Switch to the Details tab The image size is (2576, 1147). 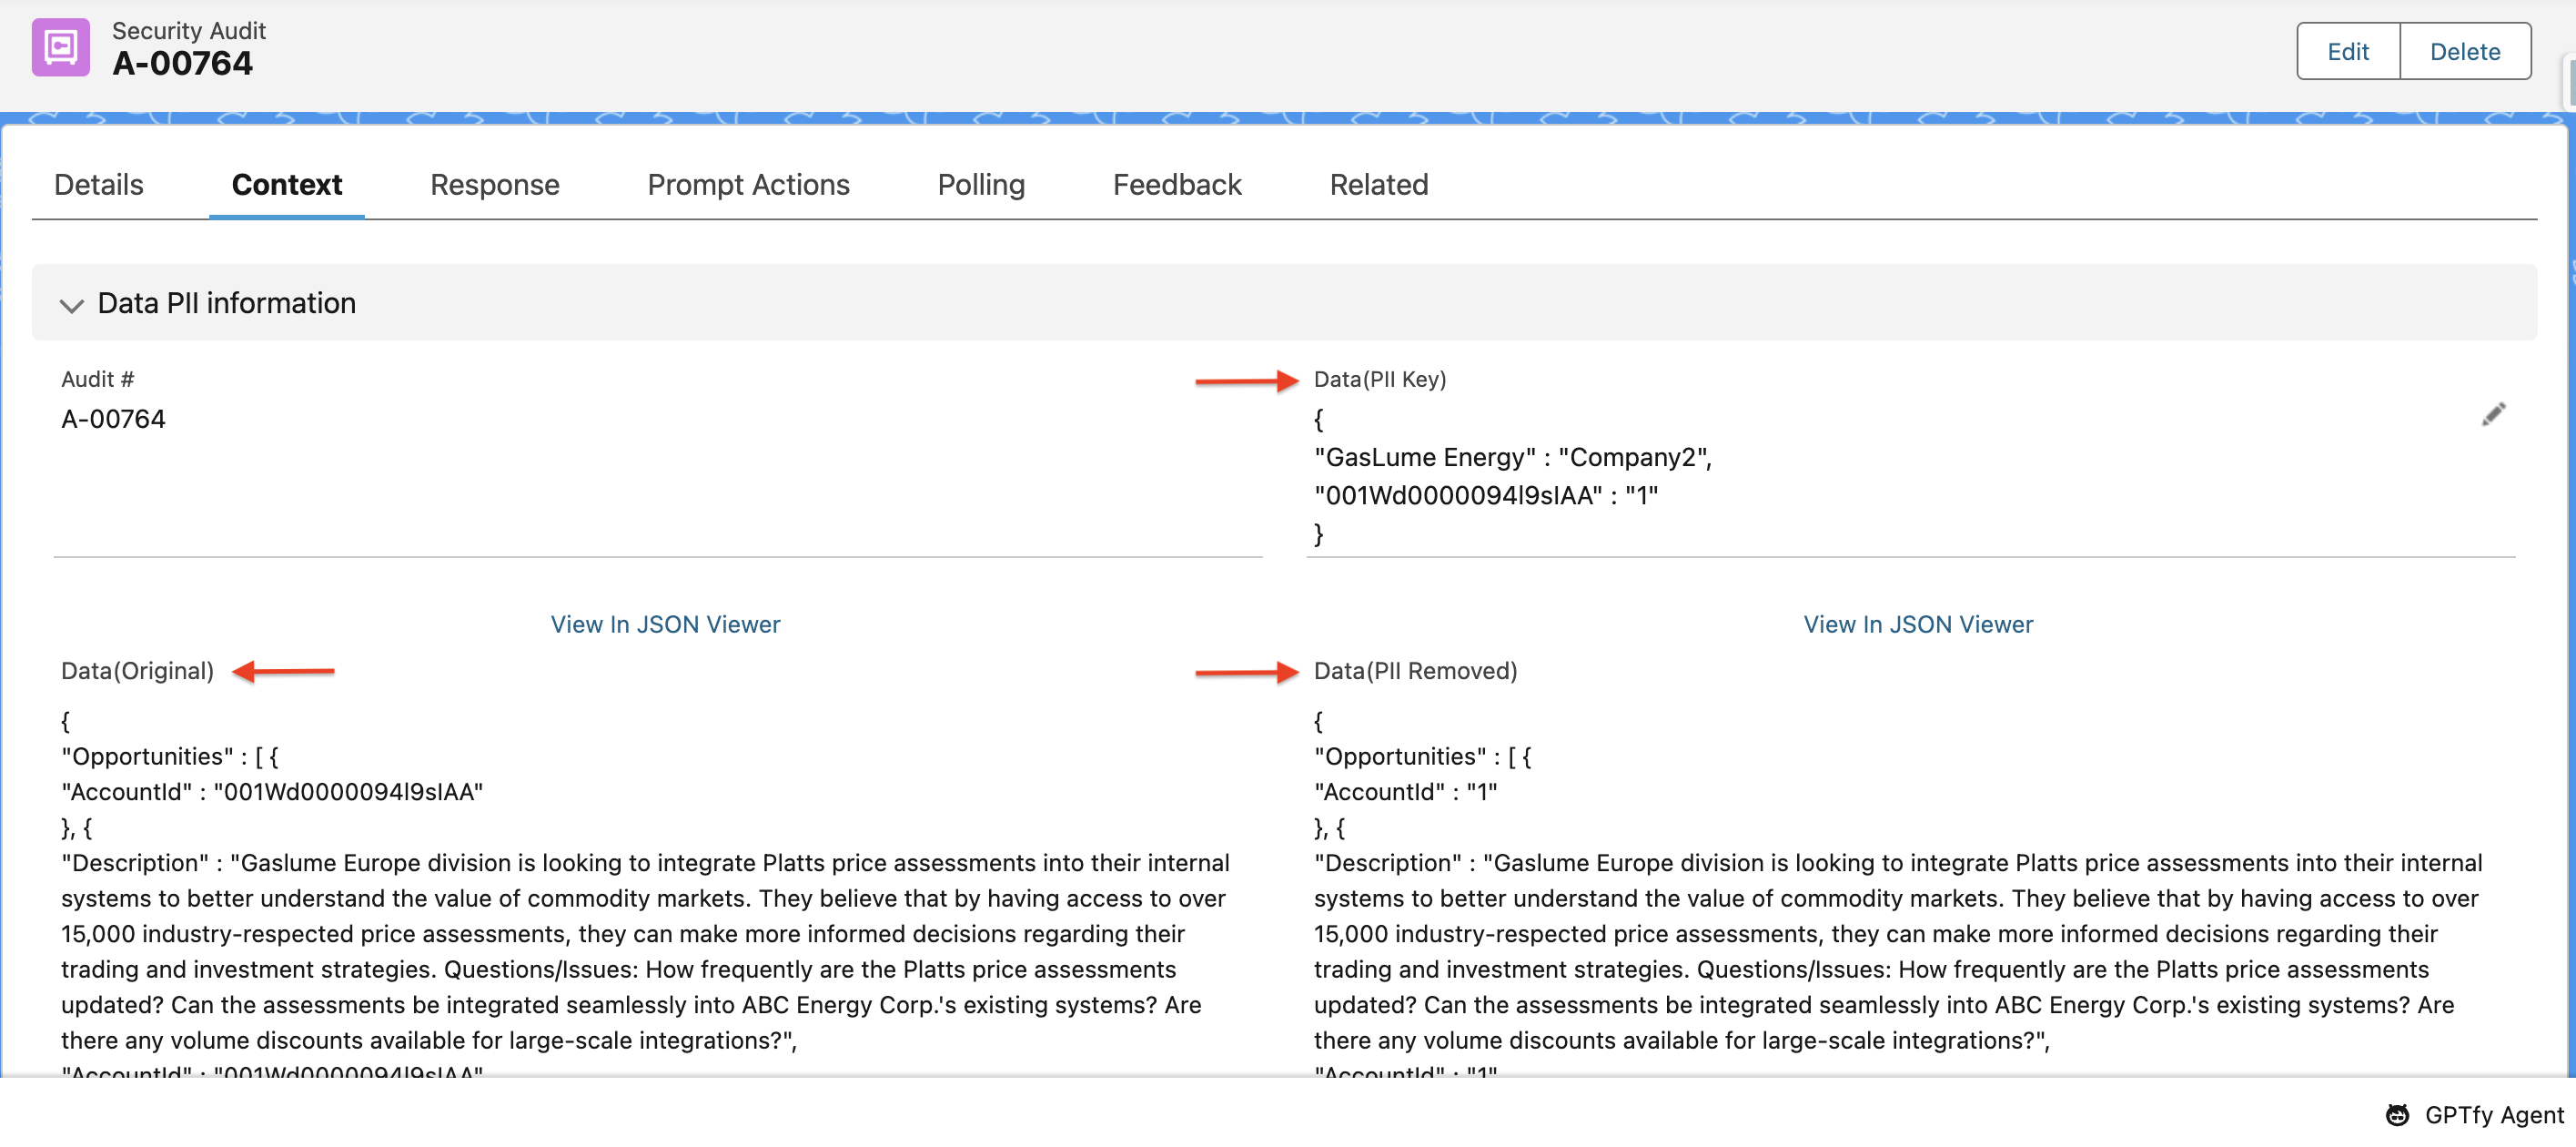click(98, 185)
